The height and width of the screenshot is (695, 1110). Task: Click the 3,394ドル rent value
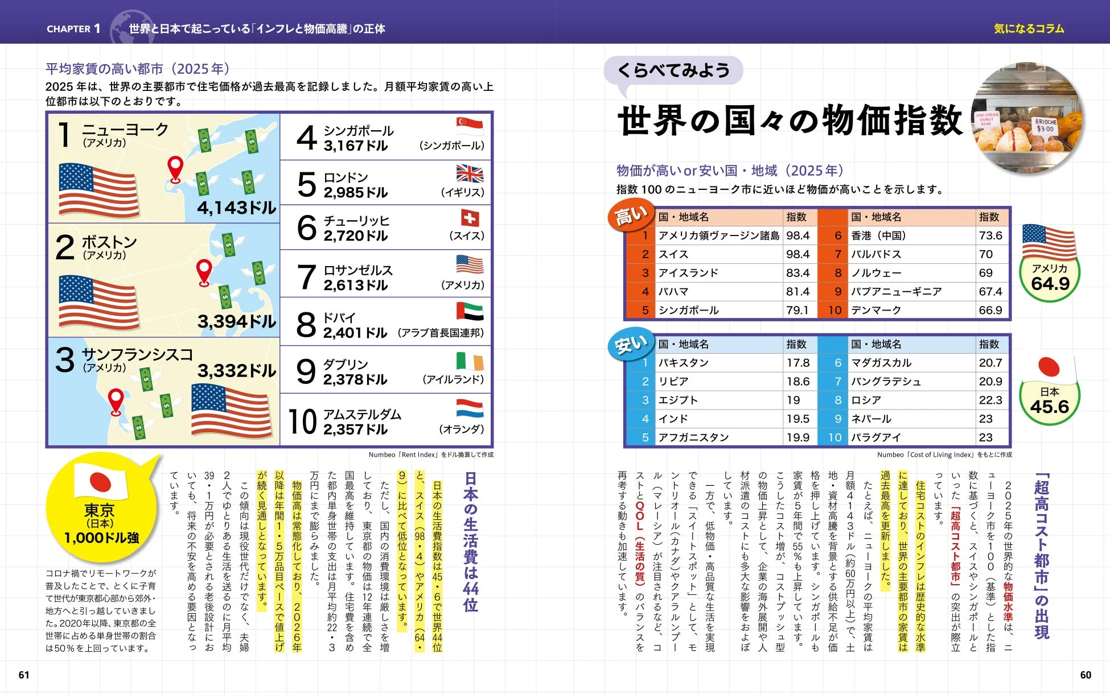pyautogui.click(x=236, y=321)
